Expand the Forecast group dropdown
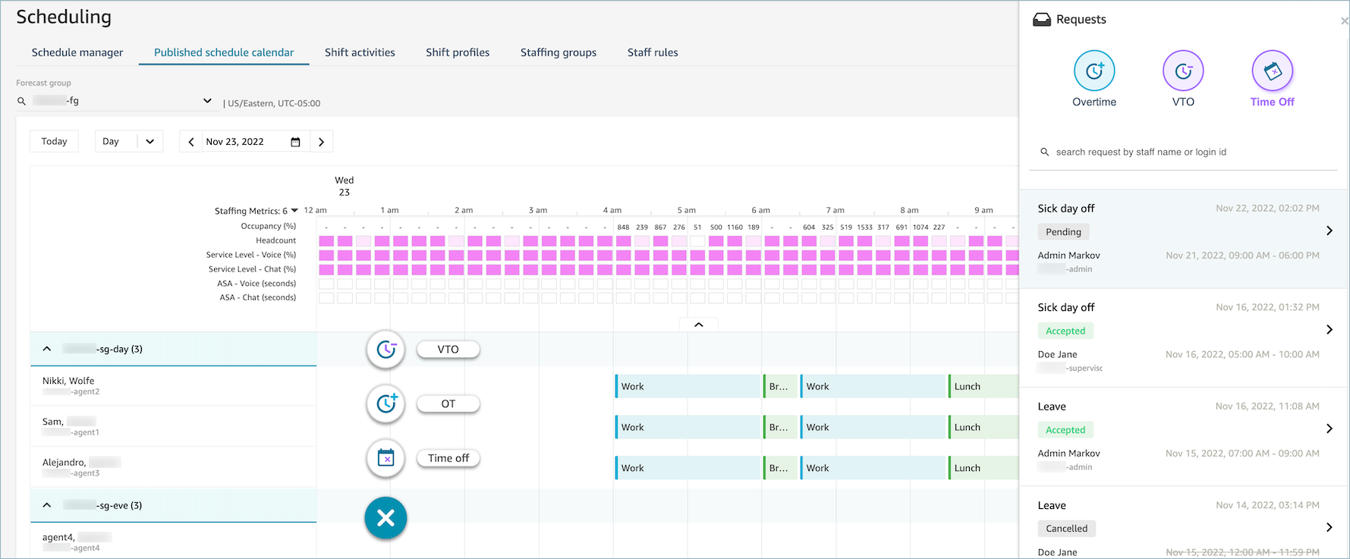 click(207, 101)
